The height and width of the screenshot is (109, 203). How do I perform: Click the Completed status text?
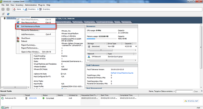click(50, 98)
